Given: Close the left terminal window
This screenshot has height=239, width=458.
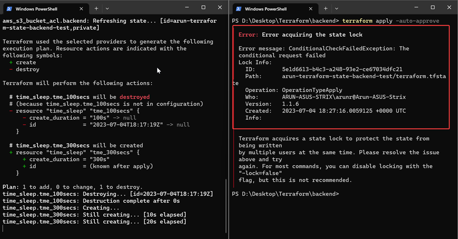Looking at the screenshot, I should pyautogui.click(x=220, y=8).
